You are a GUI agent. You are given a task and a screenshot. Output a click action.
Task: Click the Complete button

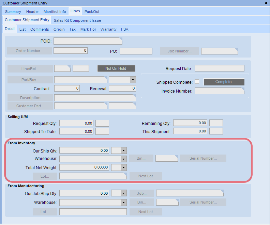point(224,82)
